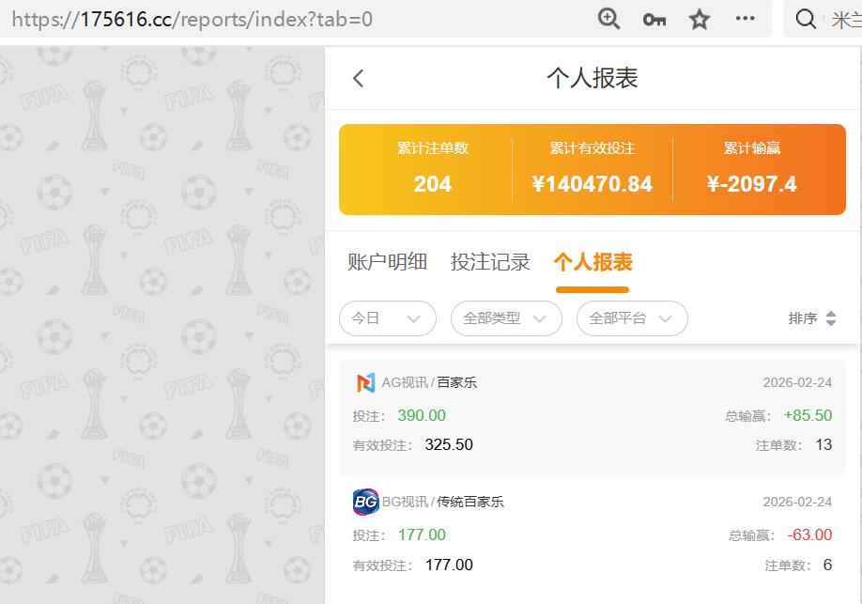Switch to the 投注记录 tab

[489, 263]
